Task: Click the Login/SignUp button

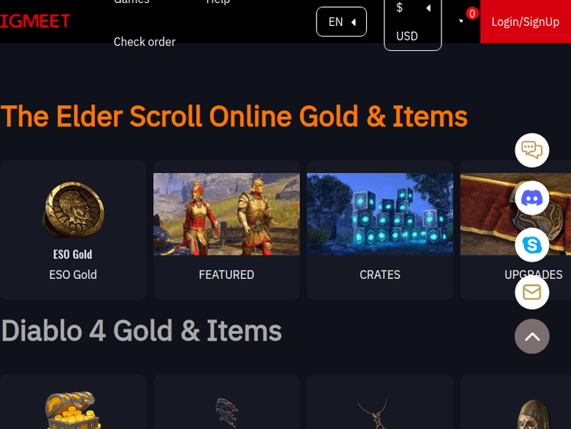Action: pyautogui.click(x=525, y=21)
